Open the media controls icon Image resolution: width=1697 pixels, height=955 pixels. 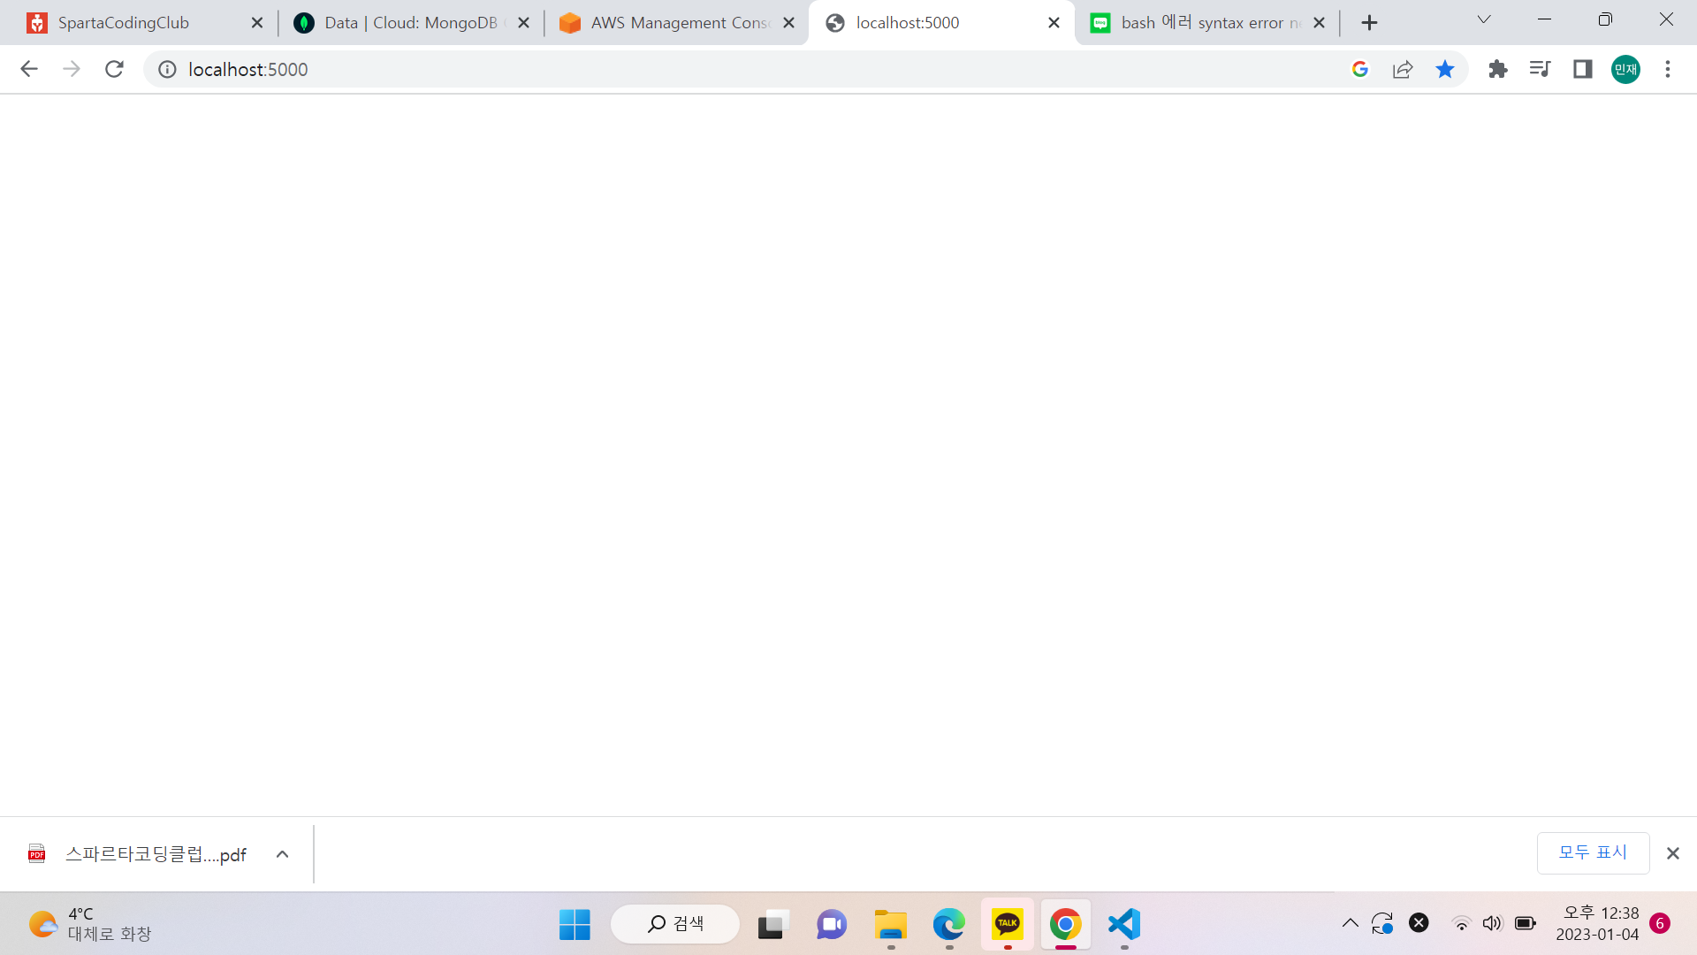point(1541,69)
